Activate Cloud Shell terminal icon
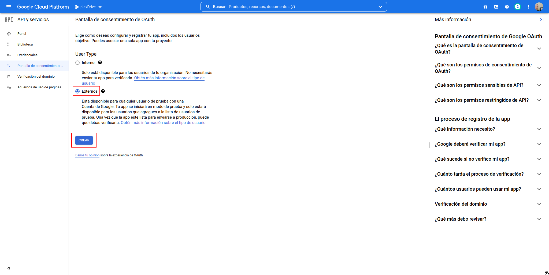 tap(496, 7)
